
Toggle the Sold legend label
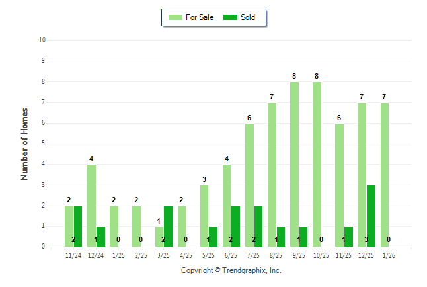248,17
